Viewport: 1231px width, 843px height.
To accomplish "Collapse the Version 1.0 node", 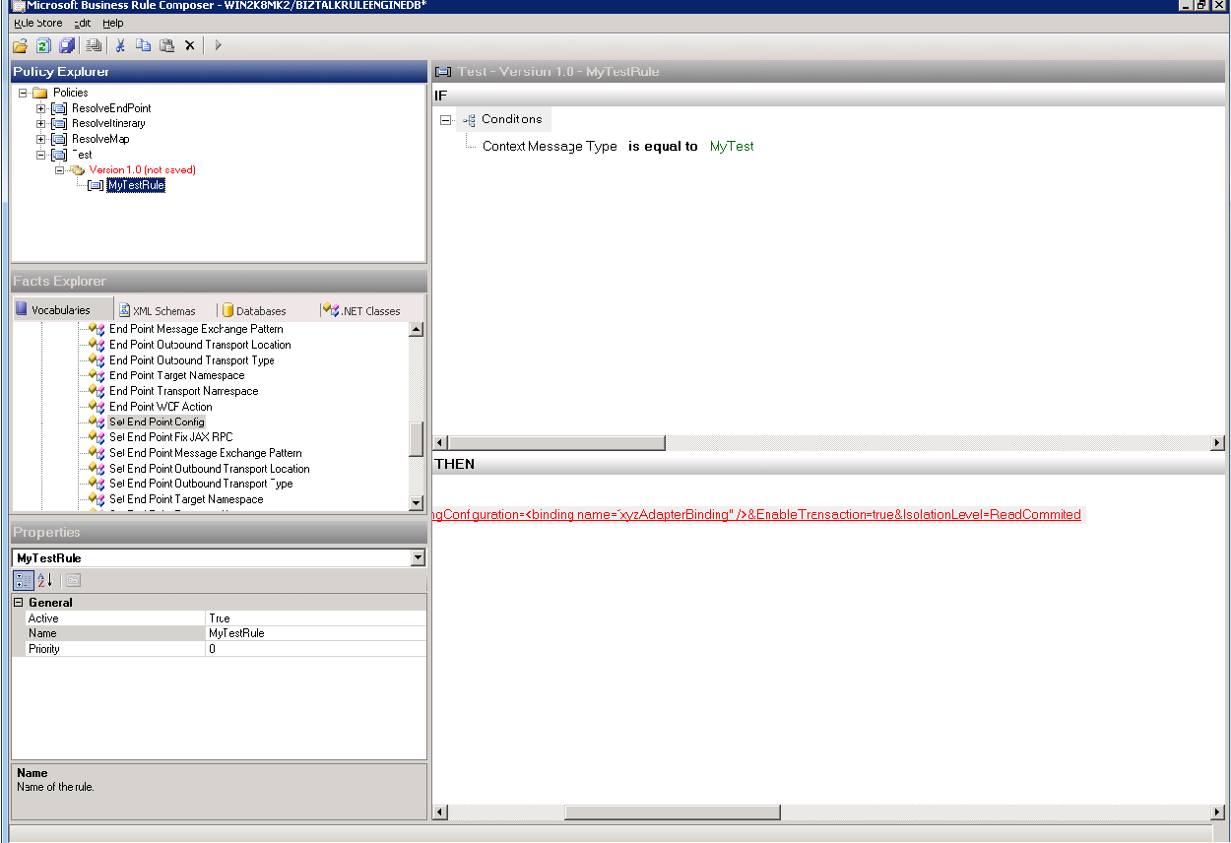I will [x=60, y=170].
